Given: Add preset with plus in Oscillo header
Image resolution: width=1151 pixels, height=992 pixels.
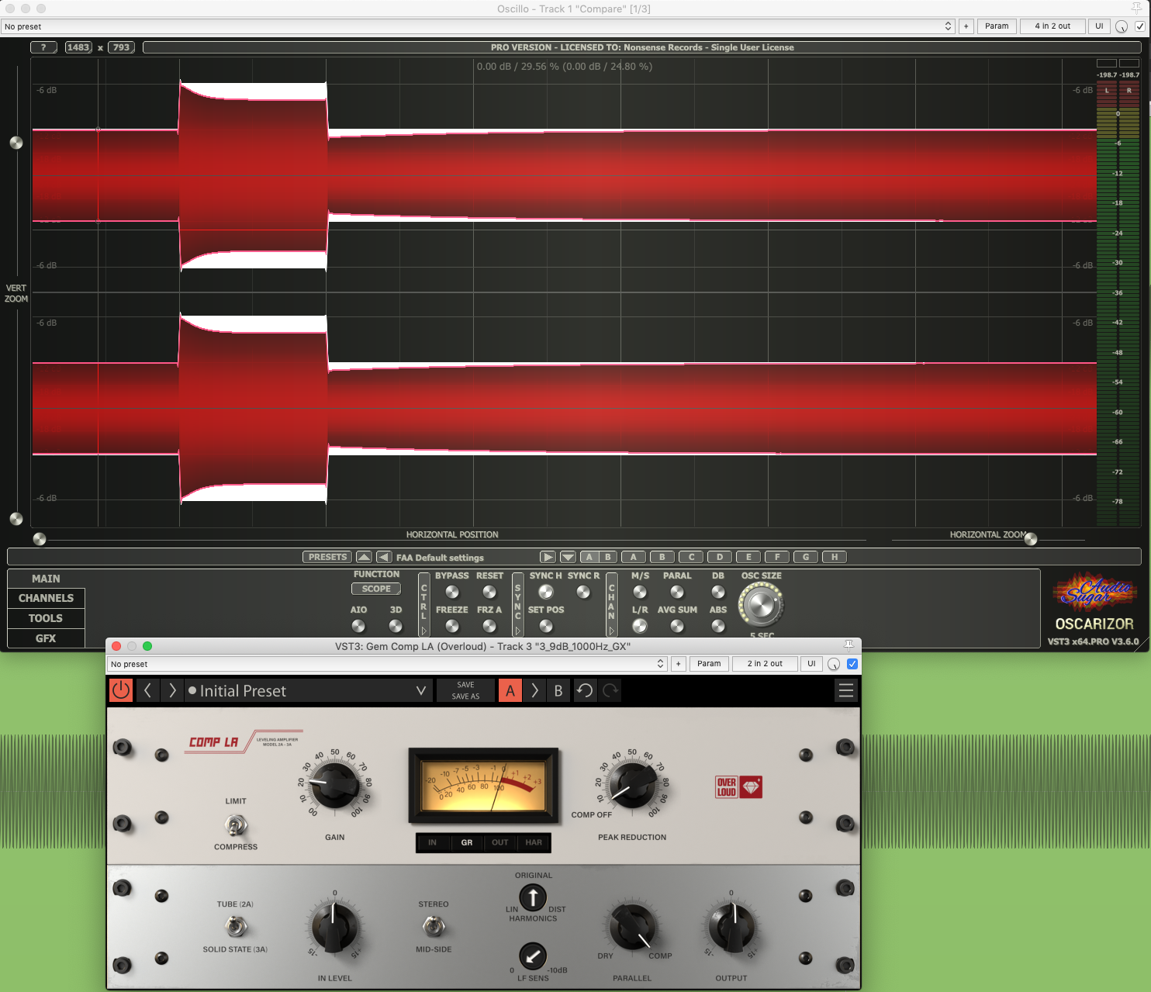Looking at the screenshot, I should [x=966, y=26].
